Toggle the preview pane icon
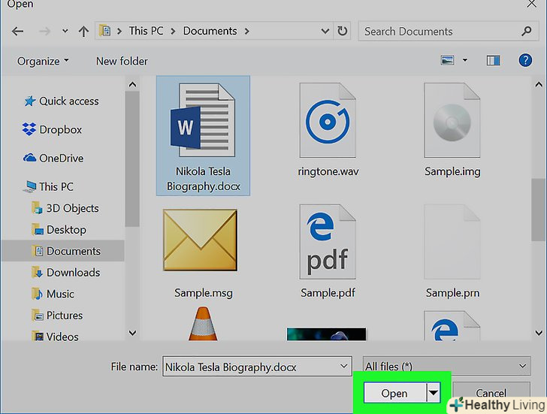The height and width of the screenshot is (414, 547). tap(493, 61)
